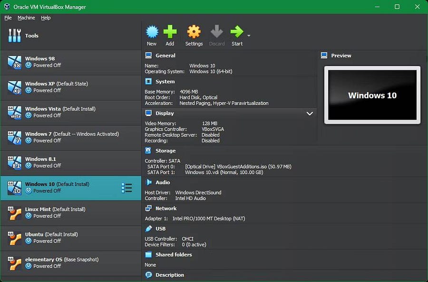Click the green Start arrow icon
Image resolution: width=428 pixels, height=282 pixels.
click(237, 32)
